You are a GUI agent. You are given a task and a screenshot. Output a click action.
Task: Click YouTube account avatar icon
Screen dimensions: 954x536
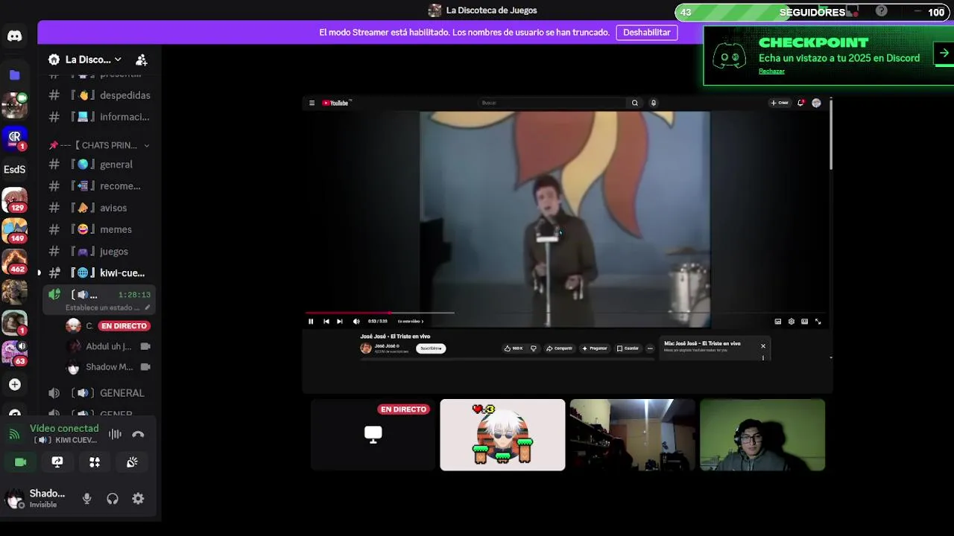point(816,103)
